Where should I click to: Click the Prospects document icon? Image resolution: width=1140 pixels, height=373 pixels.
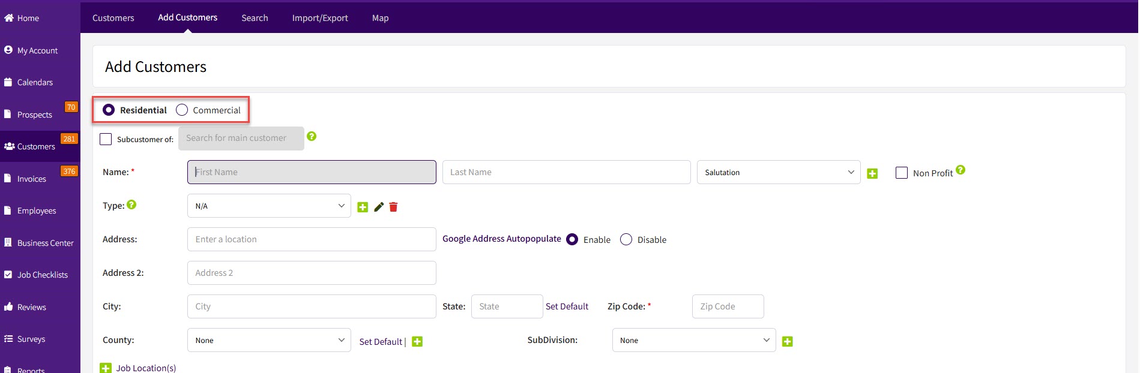pos(8,114)
